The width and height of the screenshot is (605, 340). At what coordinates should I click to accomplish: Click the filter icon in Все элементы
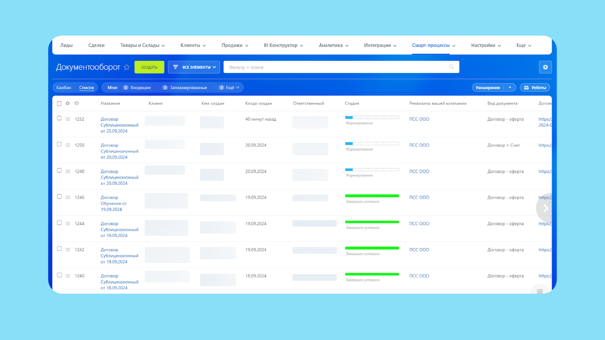point(175,67)
